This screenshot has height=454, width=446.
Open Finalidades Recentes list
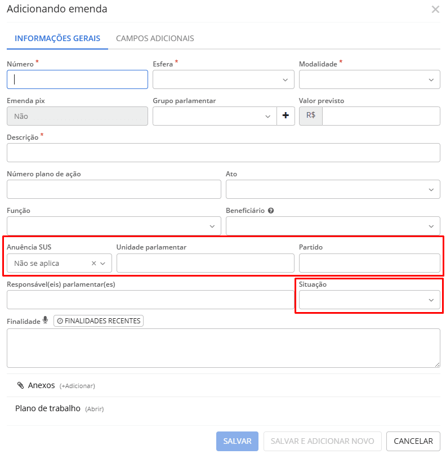click(99, 321)
